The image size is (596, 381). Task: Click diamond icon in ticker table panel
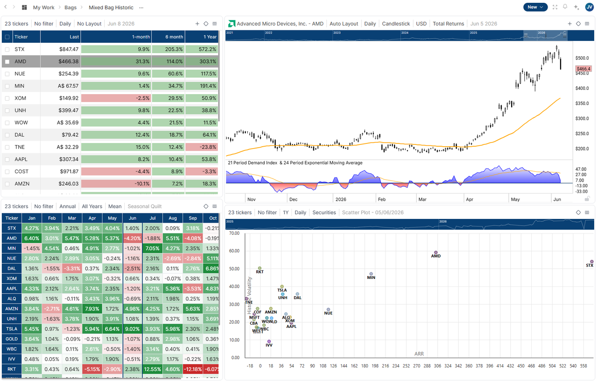206,24
